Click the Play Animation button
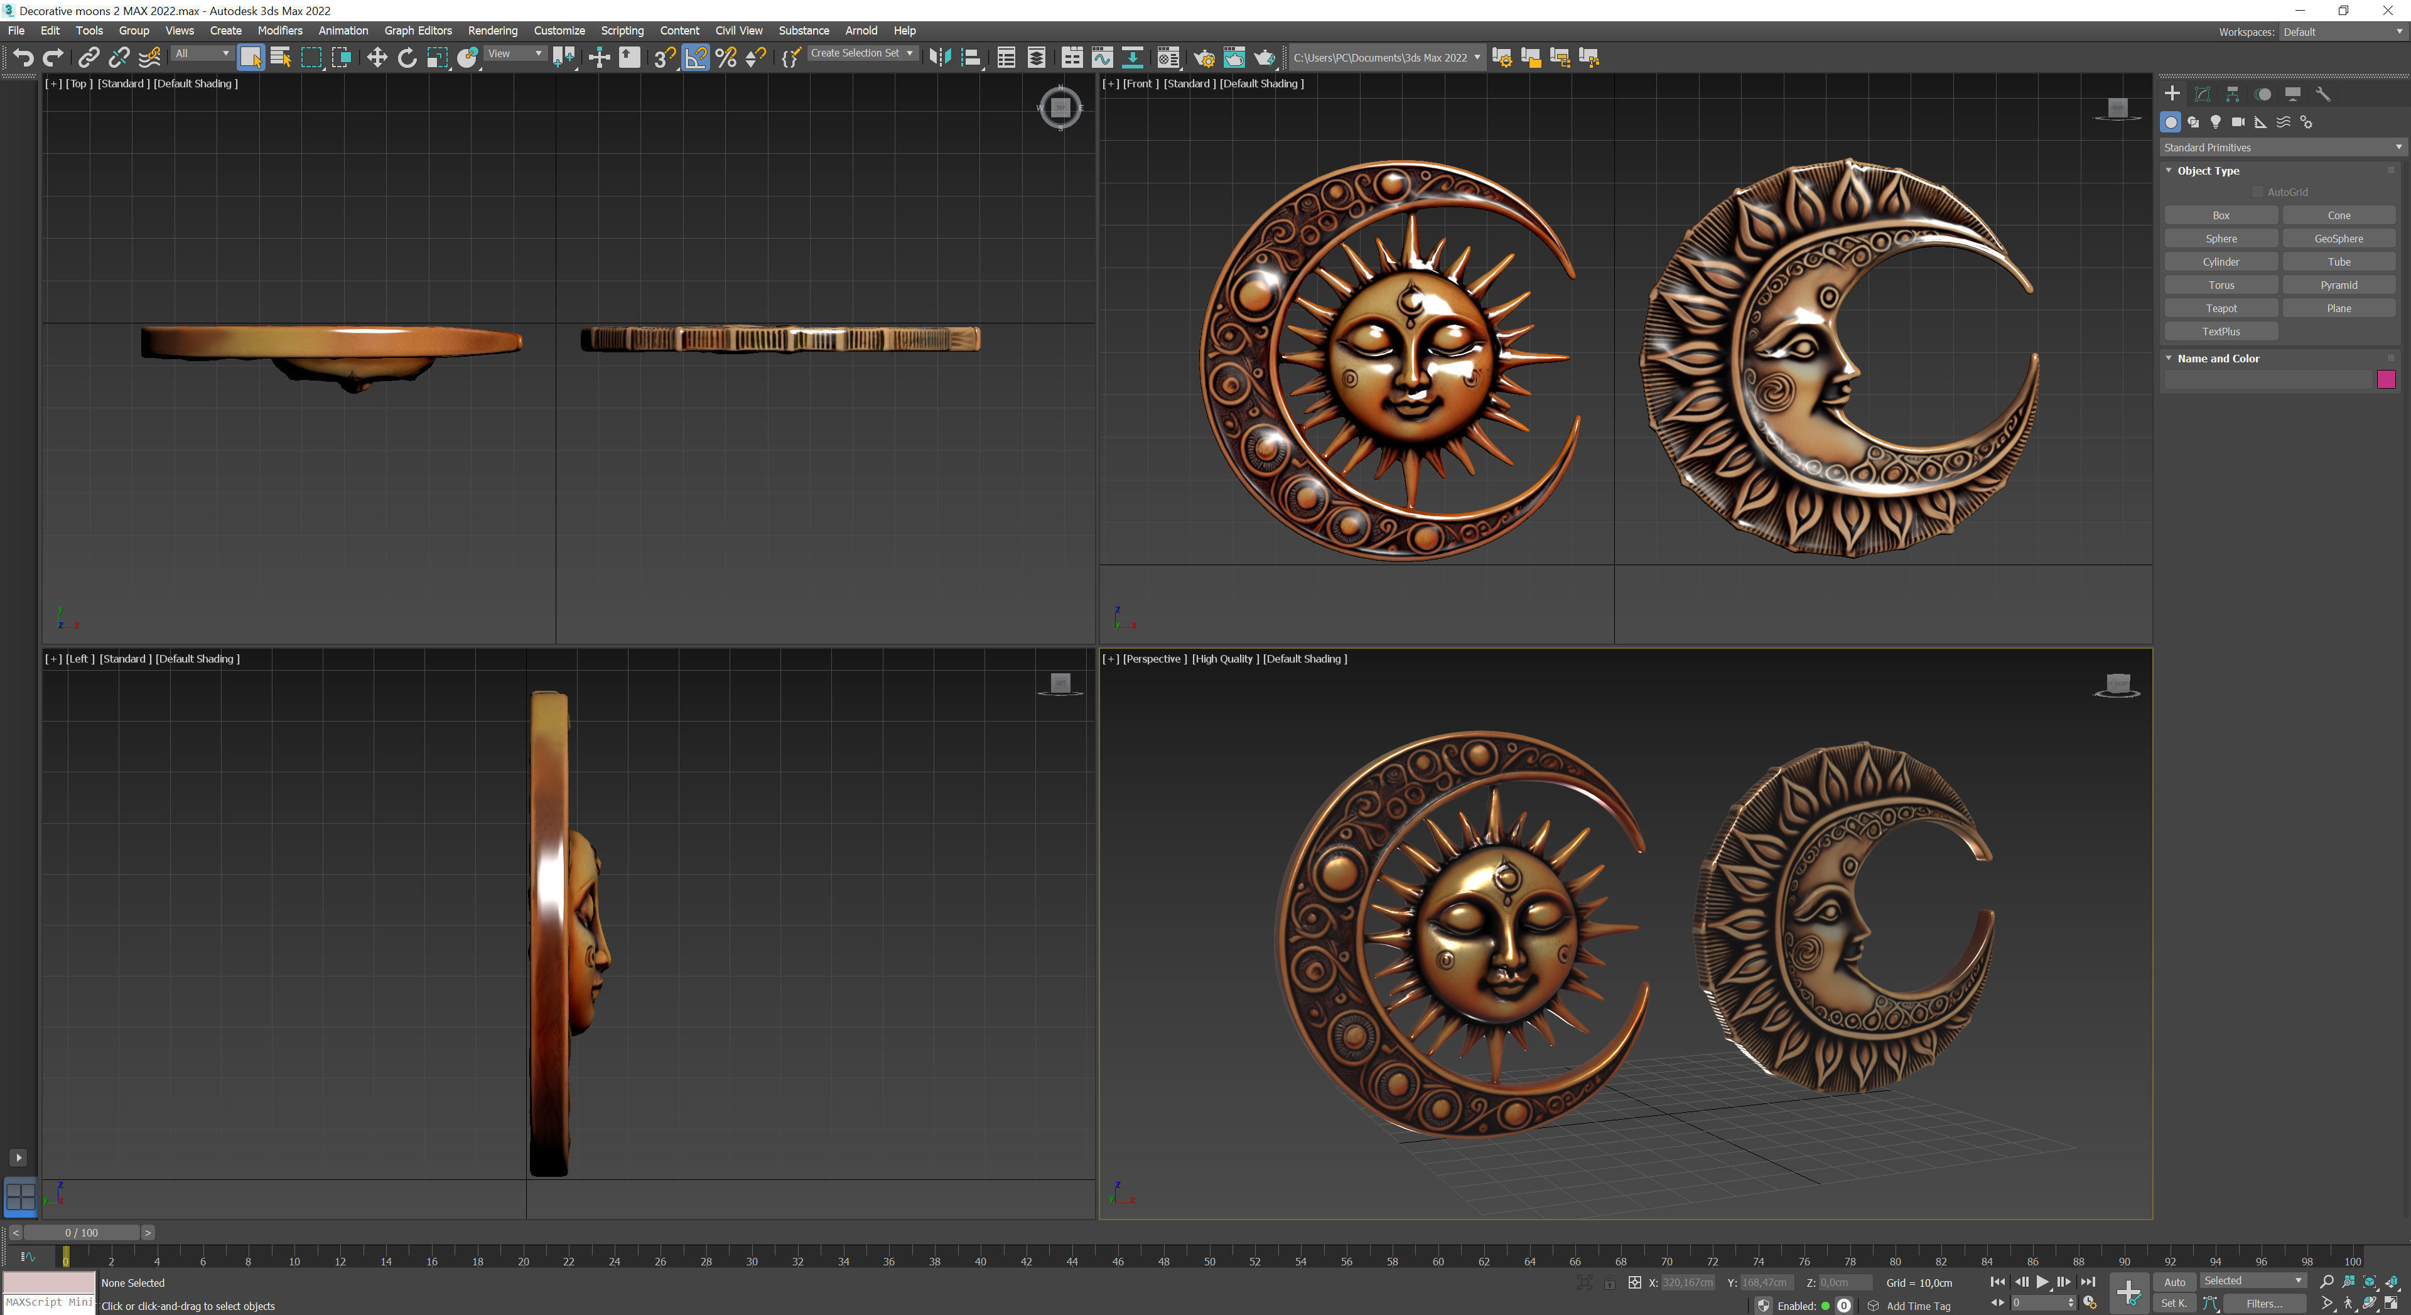Image resolution: width=2411 pixels, height=1315 pixels. 2042,1282
